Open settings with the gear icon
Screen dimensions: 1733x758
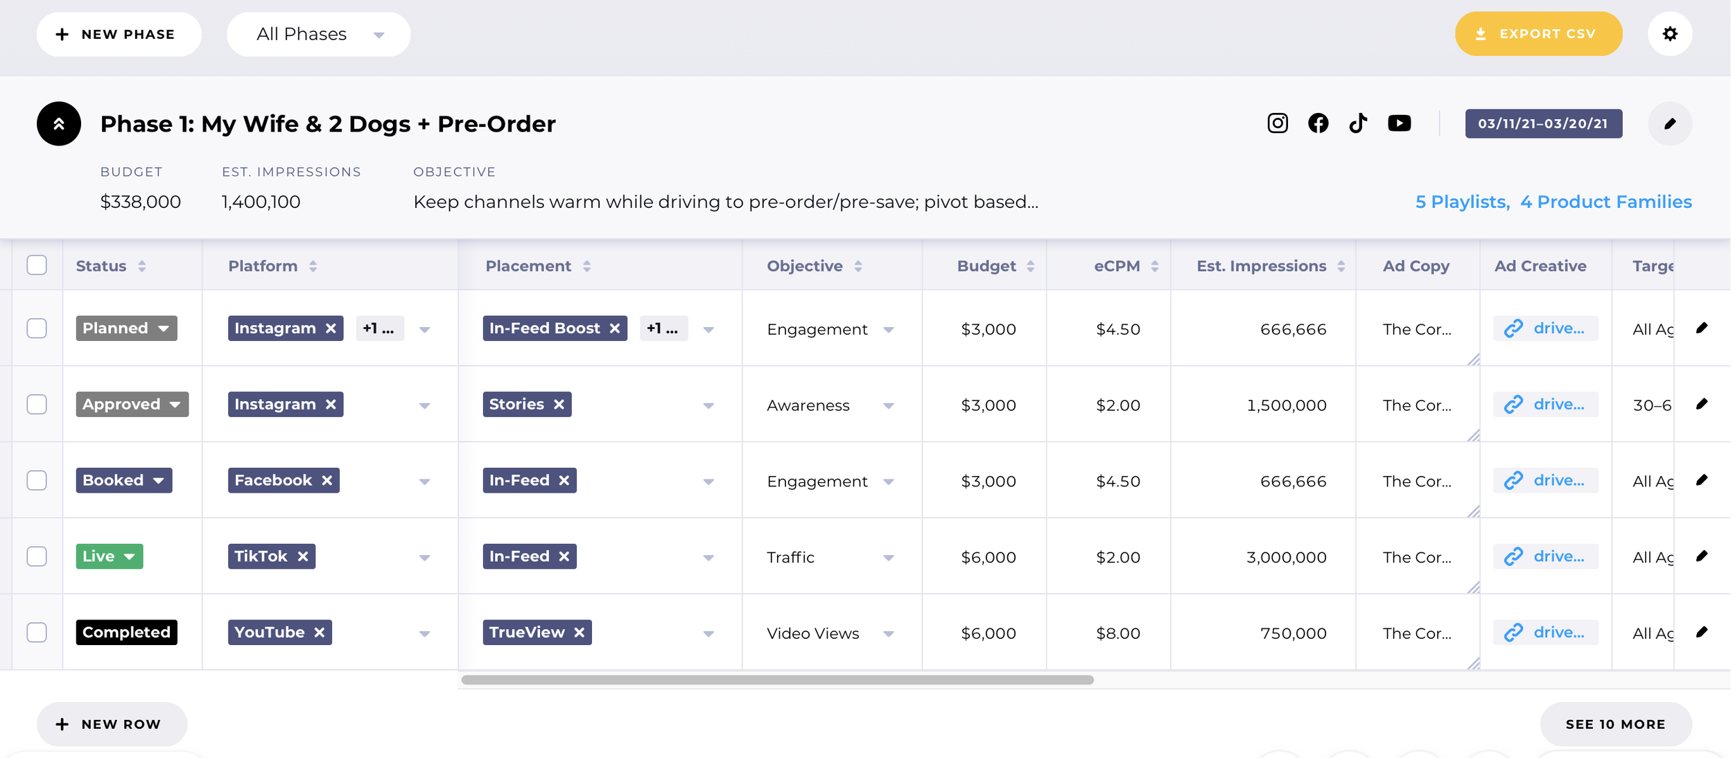click(x=1669, y=34)
